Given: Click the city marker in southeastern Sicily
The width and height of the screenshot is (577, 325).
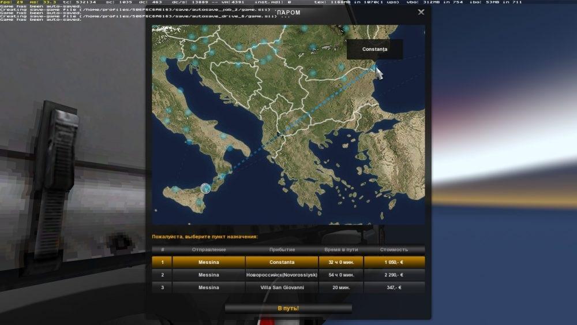Looking at the screenshot, I should pyautogui.click(x=199, y=202).
